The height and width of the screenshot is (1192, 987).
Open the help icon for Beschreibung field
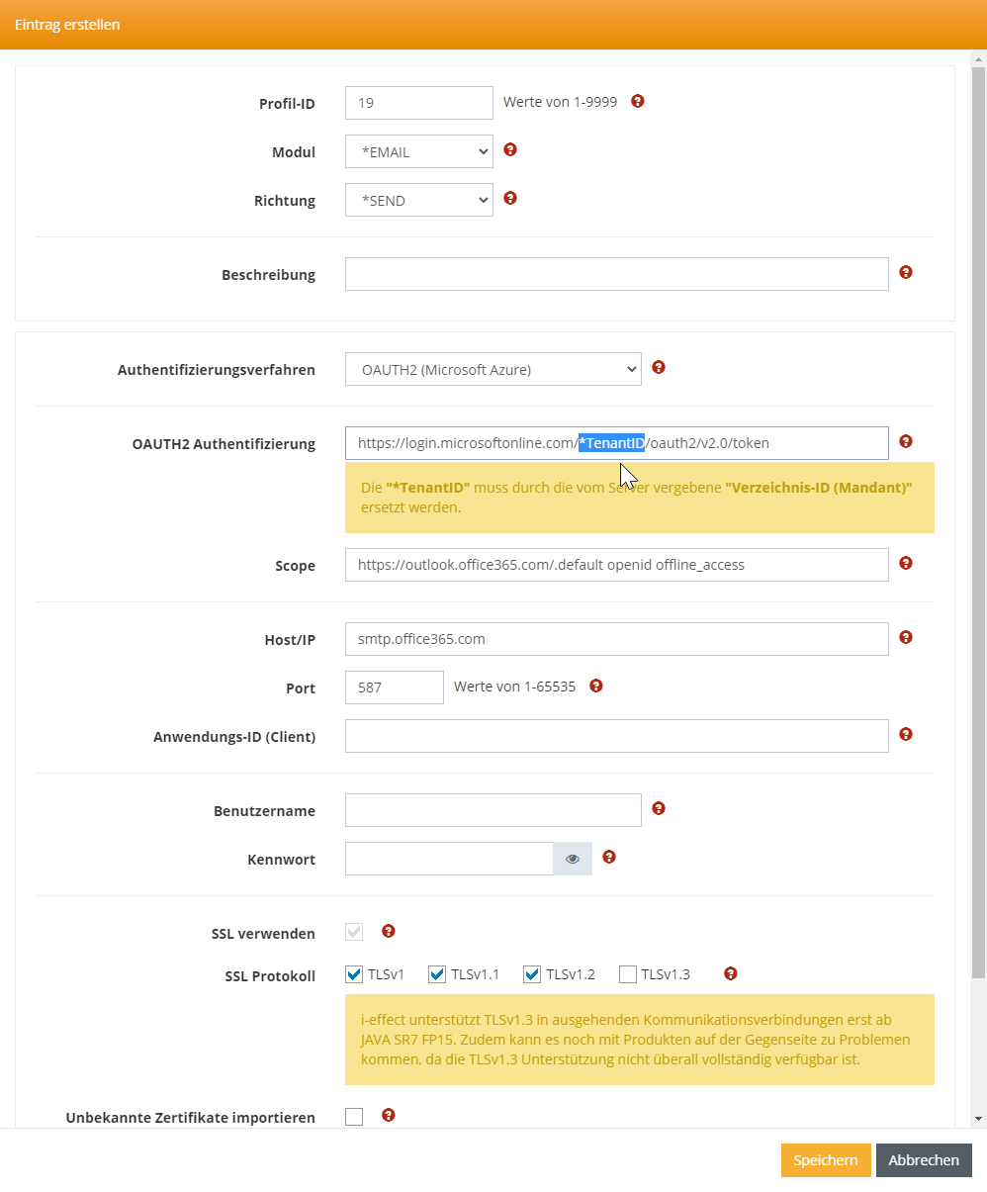[x=906, y=272]
